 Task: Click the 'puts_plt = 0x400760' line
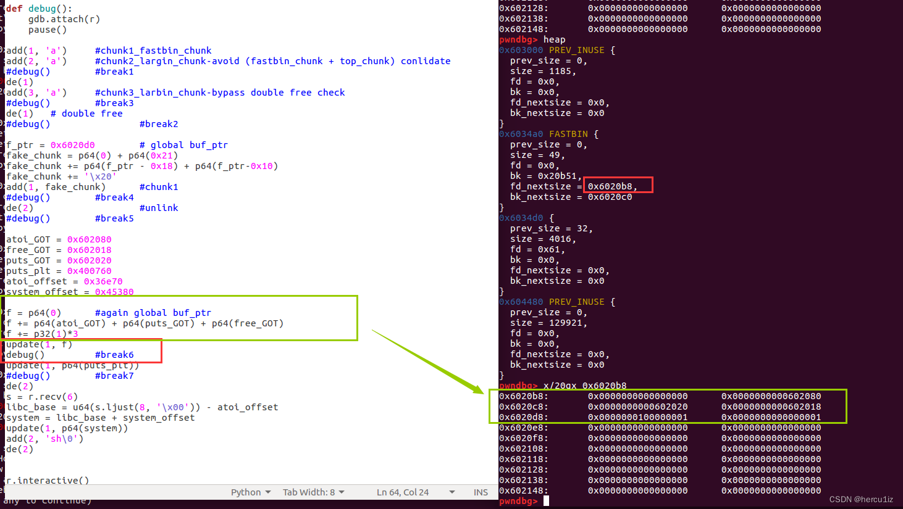(x=59, y=271)
